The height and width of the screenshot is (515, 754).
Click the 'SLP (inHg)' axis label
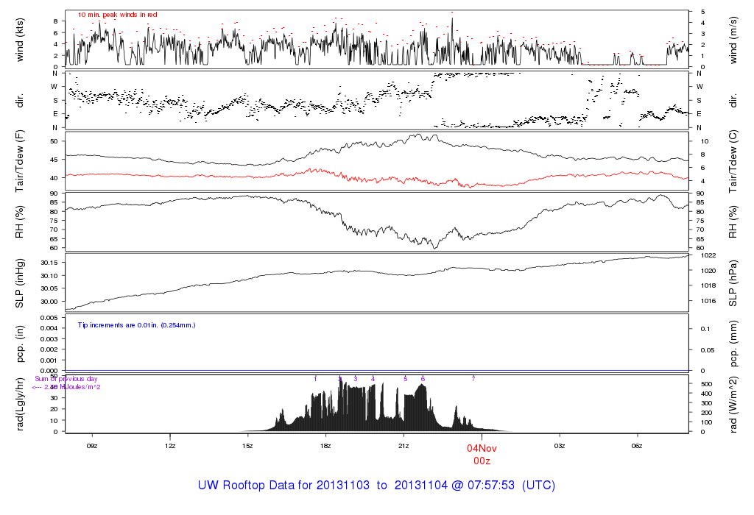[21, 283]
